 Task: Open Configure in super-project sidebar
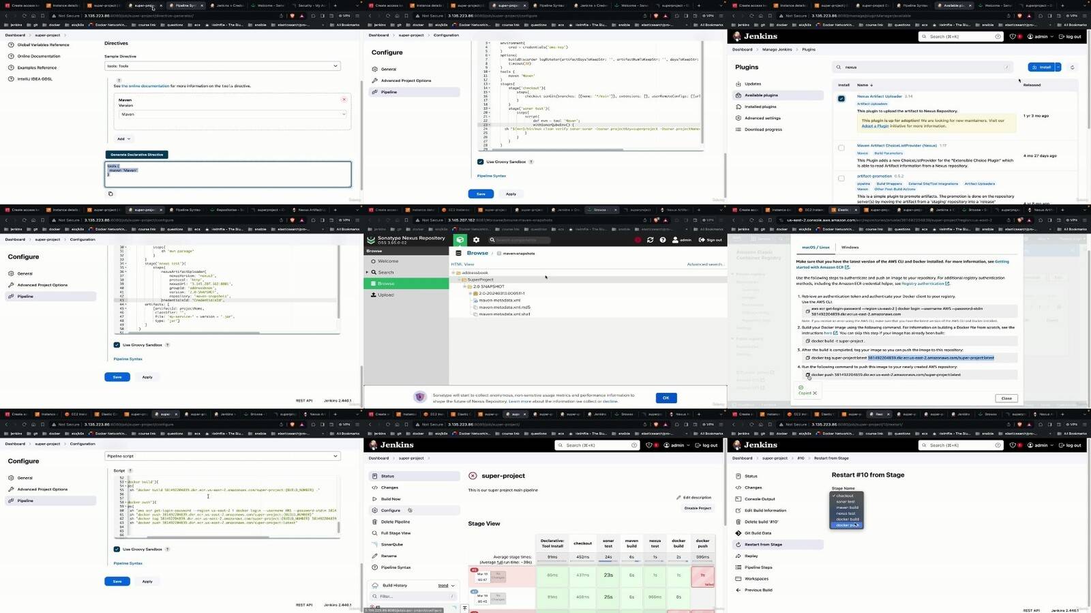(x=391, y=511)
